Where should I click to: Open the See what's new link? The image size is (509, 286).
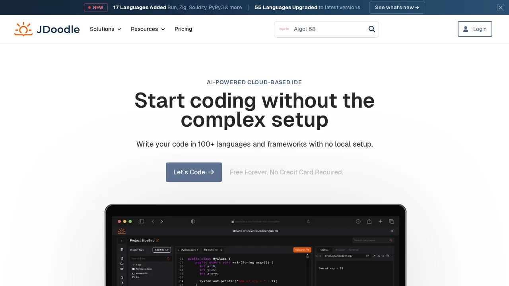[397, 8]
